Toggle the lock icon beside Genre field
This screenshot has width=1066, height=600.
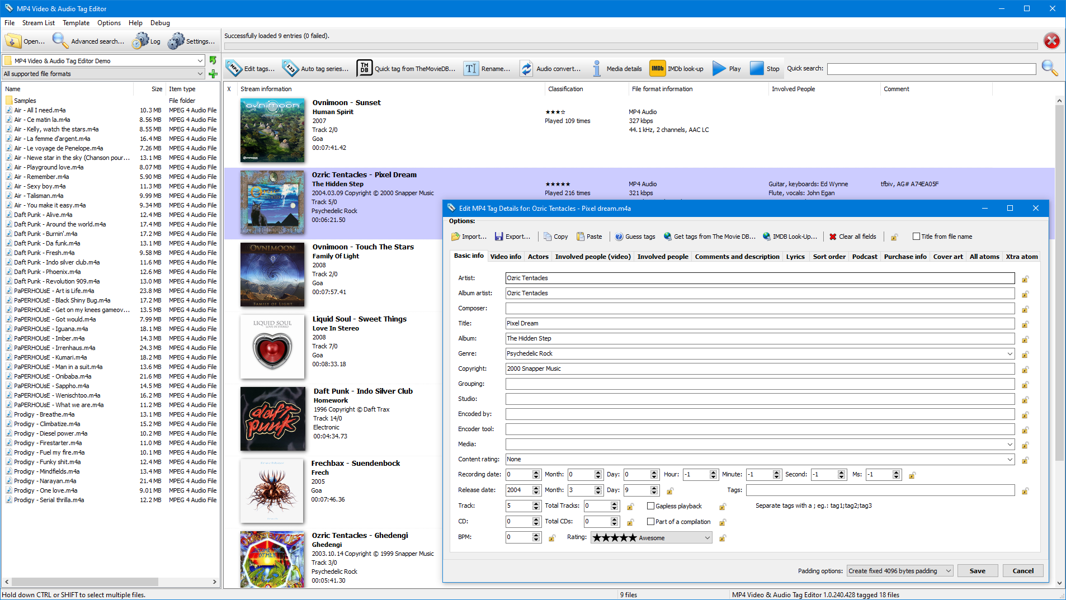tap(1025, 354)
